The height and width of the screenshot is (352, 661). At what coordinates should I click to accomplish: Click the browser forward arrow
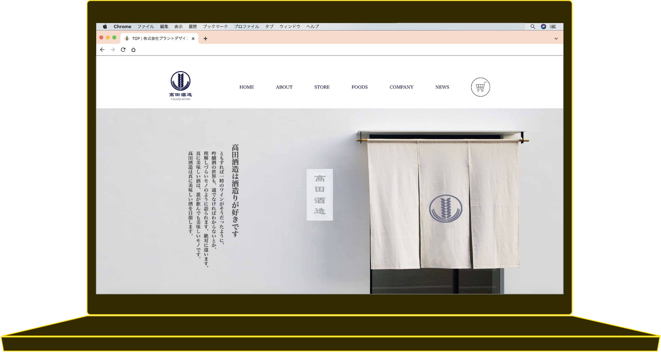tap(113, 50)
